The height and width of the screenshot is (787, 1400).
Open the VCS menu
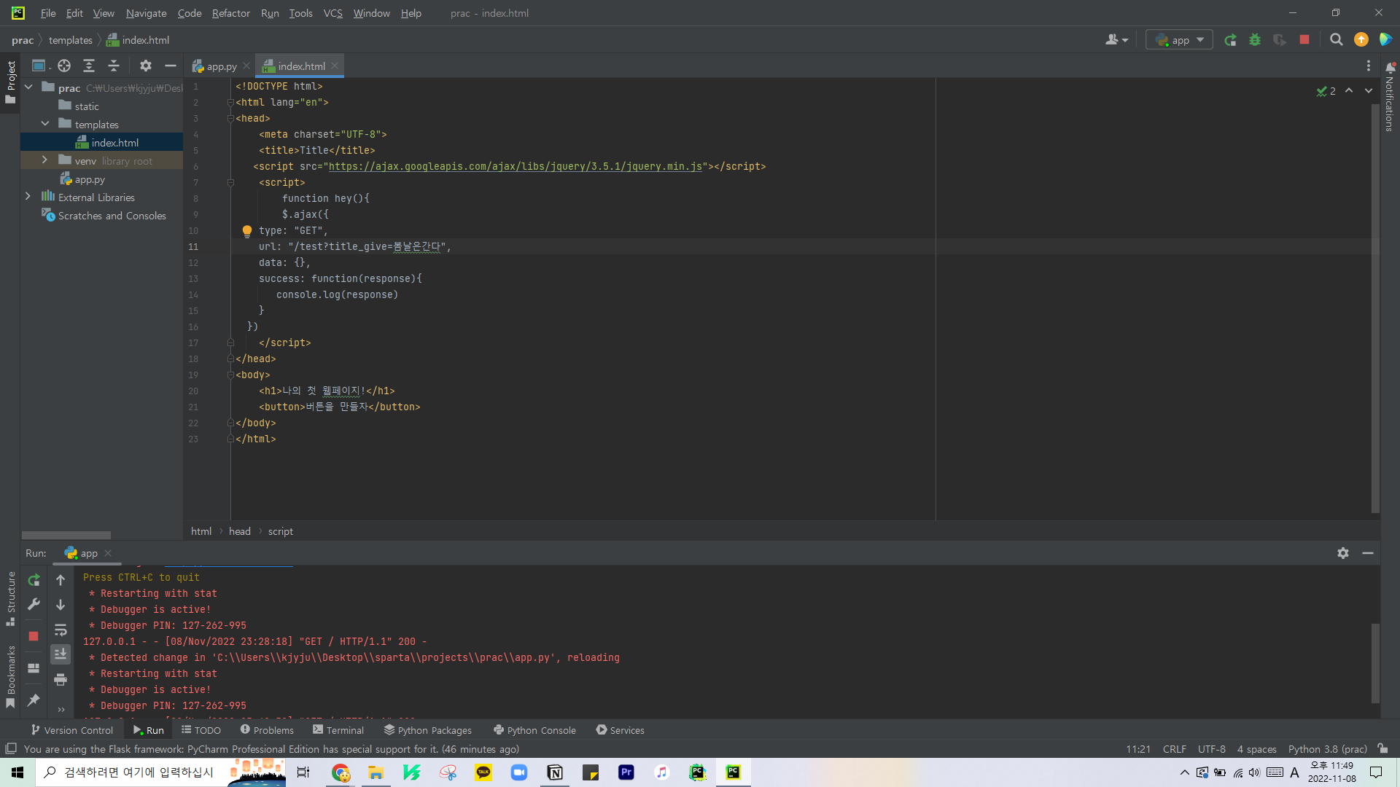coord(332,13)
